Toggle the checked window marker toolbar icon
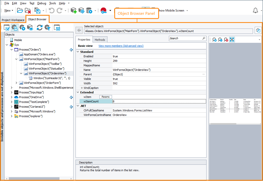Screen dimensions: 263x181 point(7,28)
